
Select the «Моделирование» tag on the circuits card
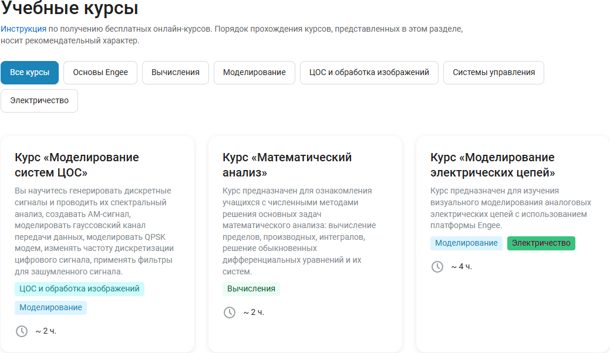tap(466, 243)
